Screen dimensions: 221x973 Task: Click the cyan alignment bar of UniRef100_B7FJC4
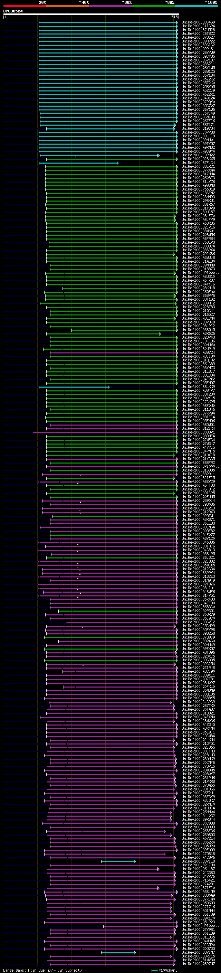tap(79, 163)
